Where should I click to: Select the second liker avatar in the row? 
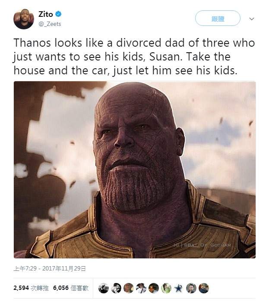click(116, 288)
